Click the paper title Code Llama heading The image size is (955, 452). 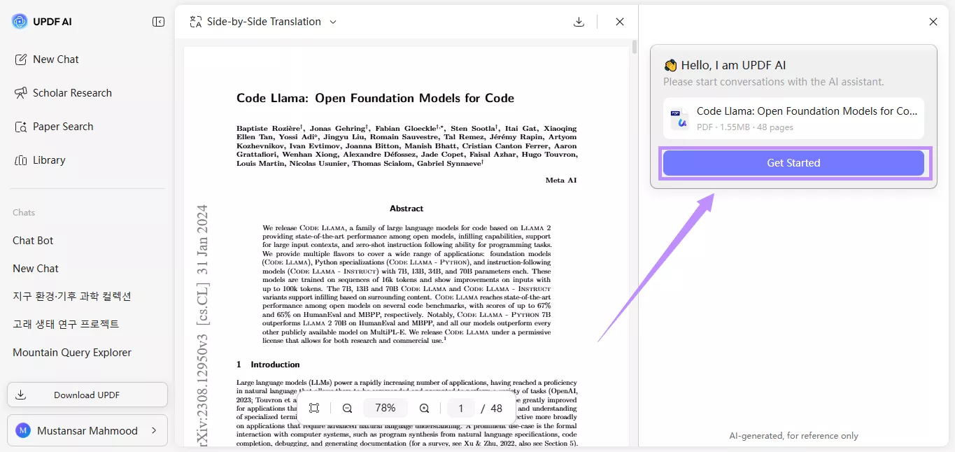tap(375, 98)
